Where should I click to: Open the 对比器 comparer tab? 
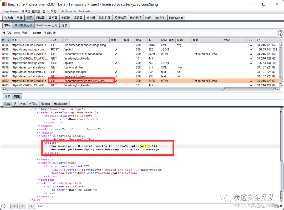click(x=90, y=18)
